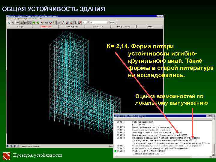Switch to the Manage tab
The width and height of the screenshot is (216, 162).
tap(20, 26)
